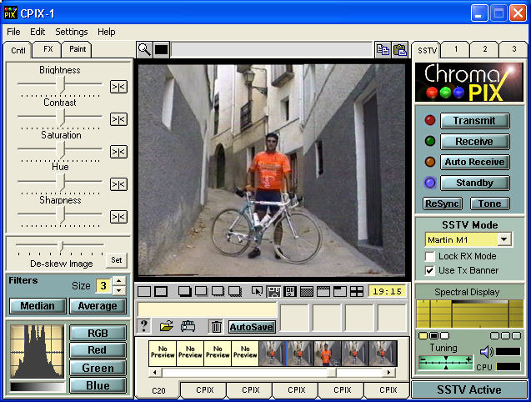Decrease filter Size with down arrow
This screenshot has height=402, width=531.
pyautogui.click(x=119, y=291)
